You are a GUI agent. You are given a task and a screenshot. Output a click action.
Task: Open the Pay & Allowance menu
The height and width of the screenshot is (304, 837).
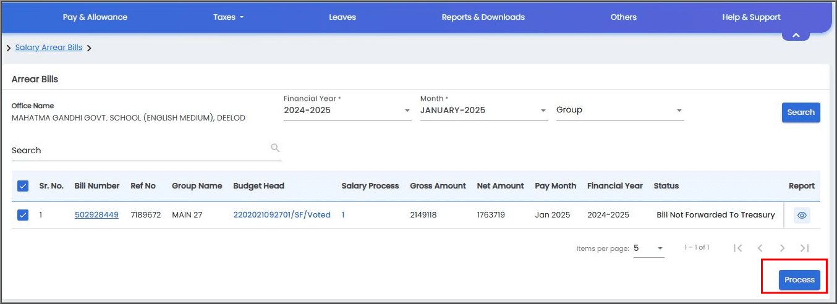pos(95,17)
